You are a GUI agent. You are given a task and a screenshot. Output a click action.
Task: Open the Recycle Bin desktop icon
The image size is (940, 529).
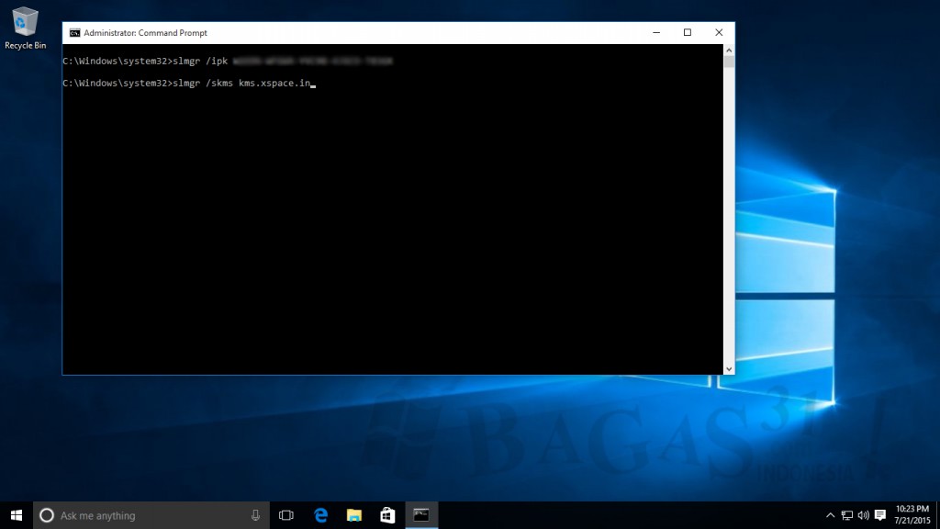tap(25, 28)
